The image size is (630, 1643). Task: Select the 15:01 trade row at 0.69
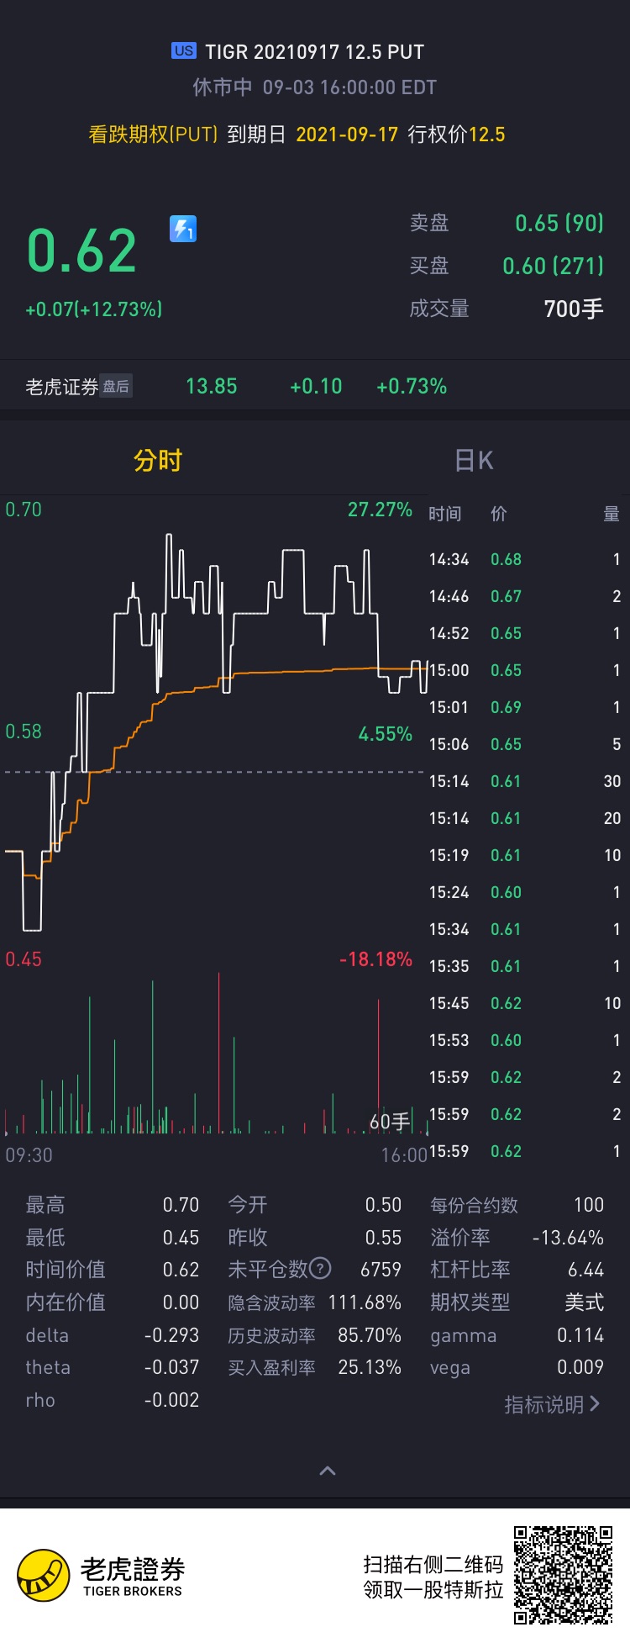point(525,707)
